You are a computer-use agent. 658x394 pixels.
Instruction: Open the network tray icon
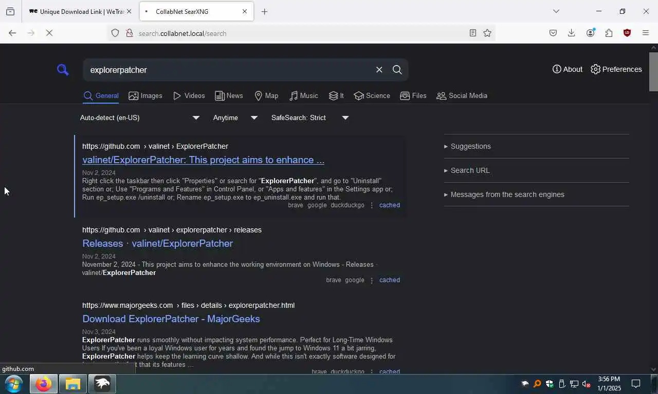(574, 384)
